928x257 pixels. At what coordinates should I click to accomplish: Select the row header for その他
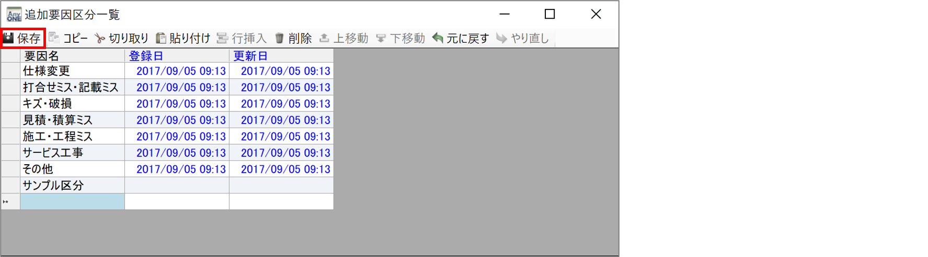10,169
